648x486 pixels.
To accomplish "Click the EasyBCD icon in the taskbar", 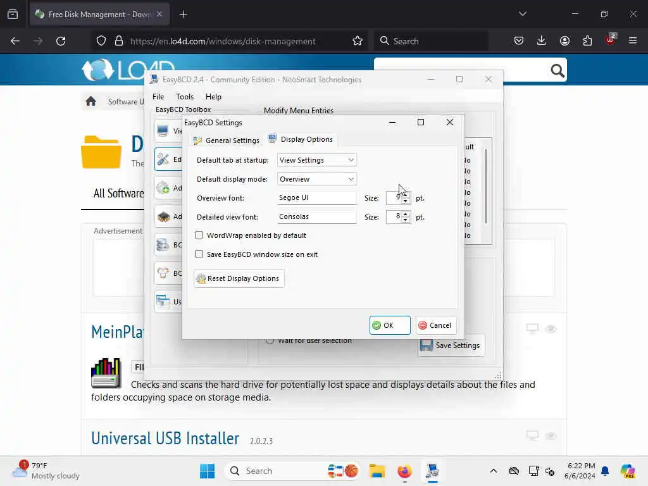I will pyautogui.click(x=432, y=471).
